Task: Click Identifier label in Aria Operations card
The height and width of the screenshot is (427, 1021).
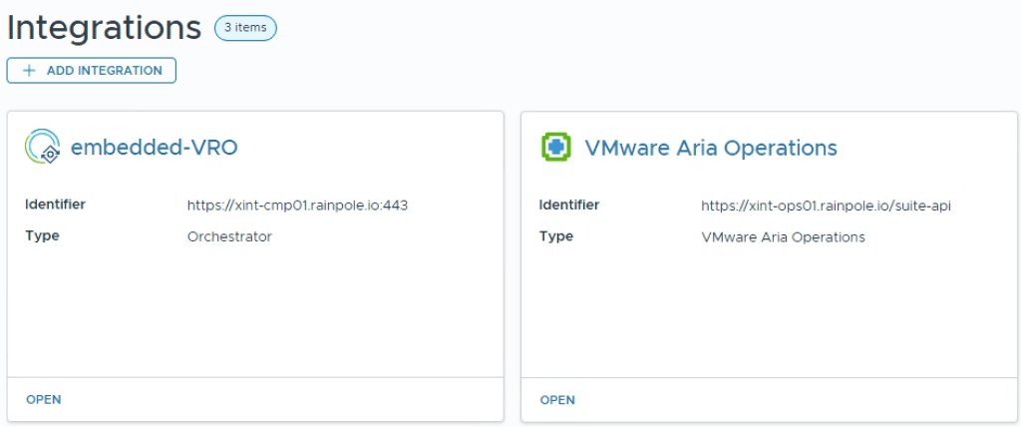Action: point(569,205)
